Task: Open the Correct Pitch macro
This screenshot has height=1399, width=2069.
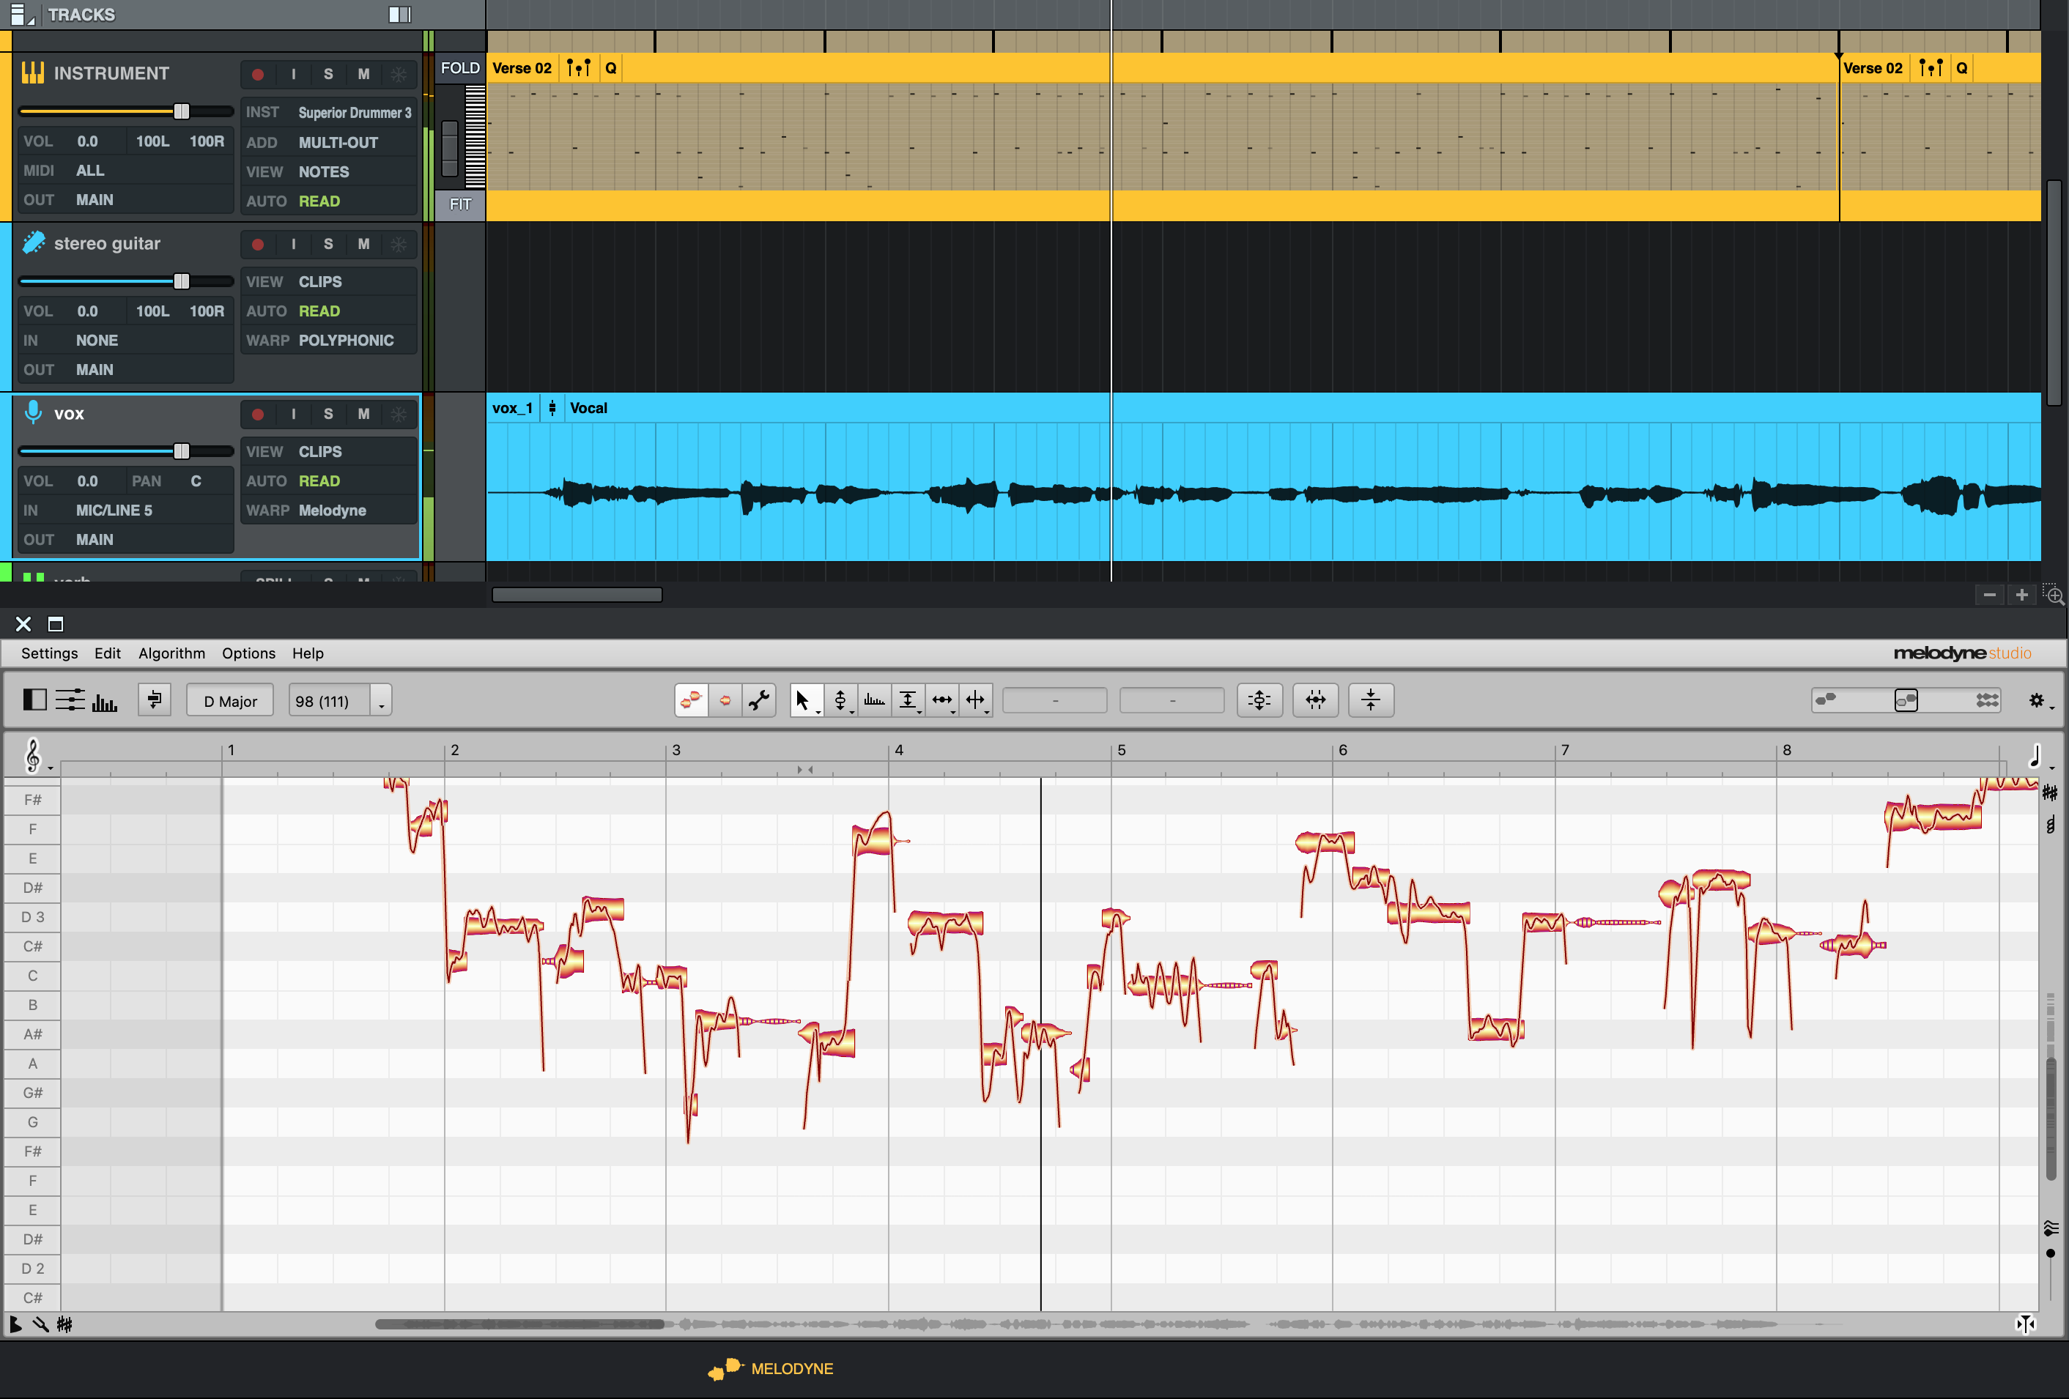Action: 1259,701
